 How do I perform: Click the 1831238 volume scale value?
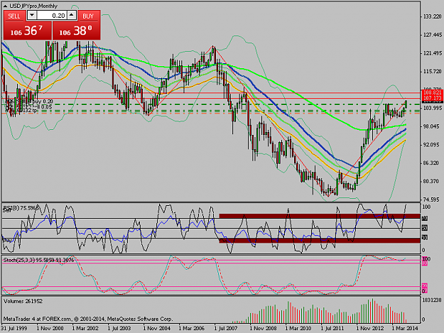tap(432, 300)
